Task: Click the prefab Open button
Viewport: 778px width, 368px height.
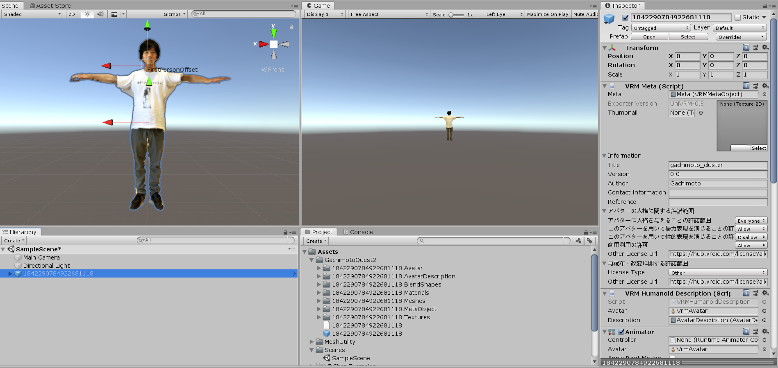Action: coord(649,37)
